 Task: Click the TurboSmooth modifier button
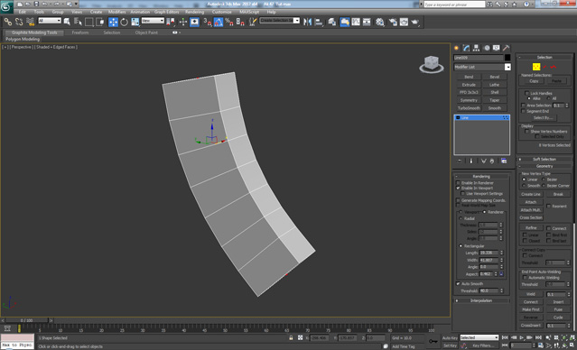469,108
